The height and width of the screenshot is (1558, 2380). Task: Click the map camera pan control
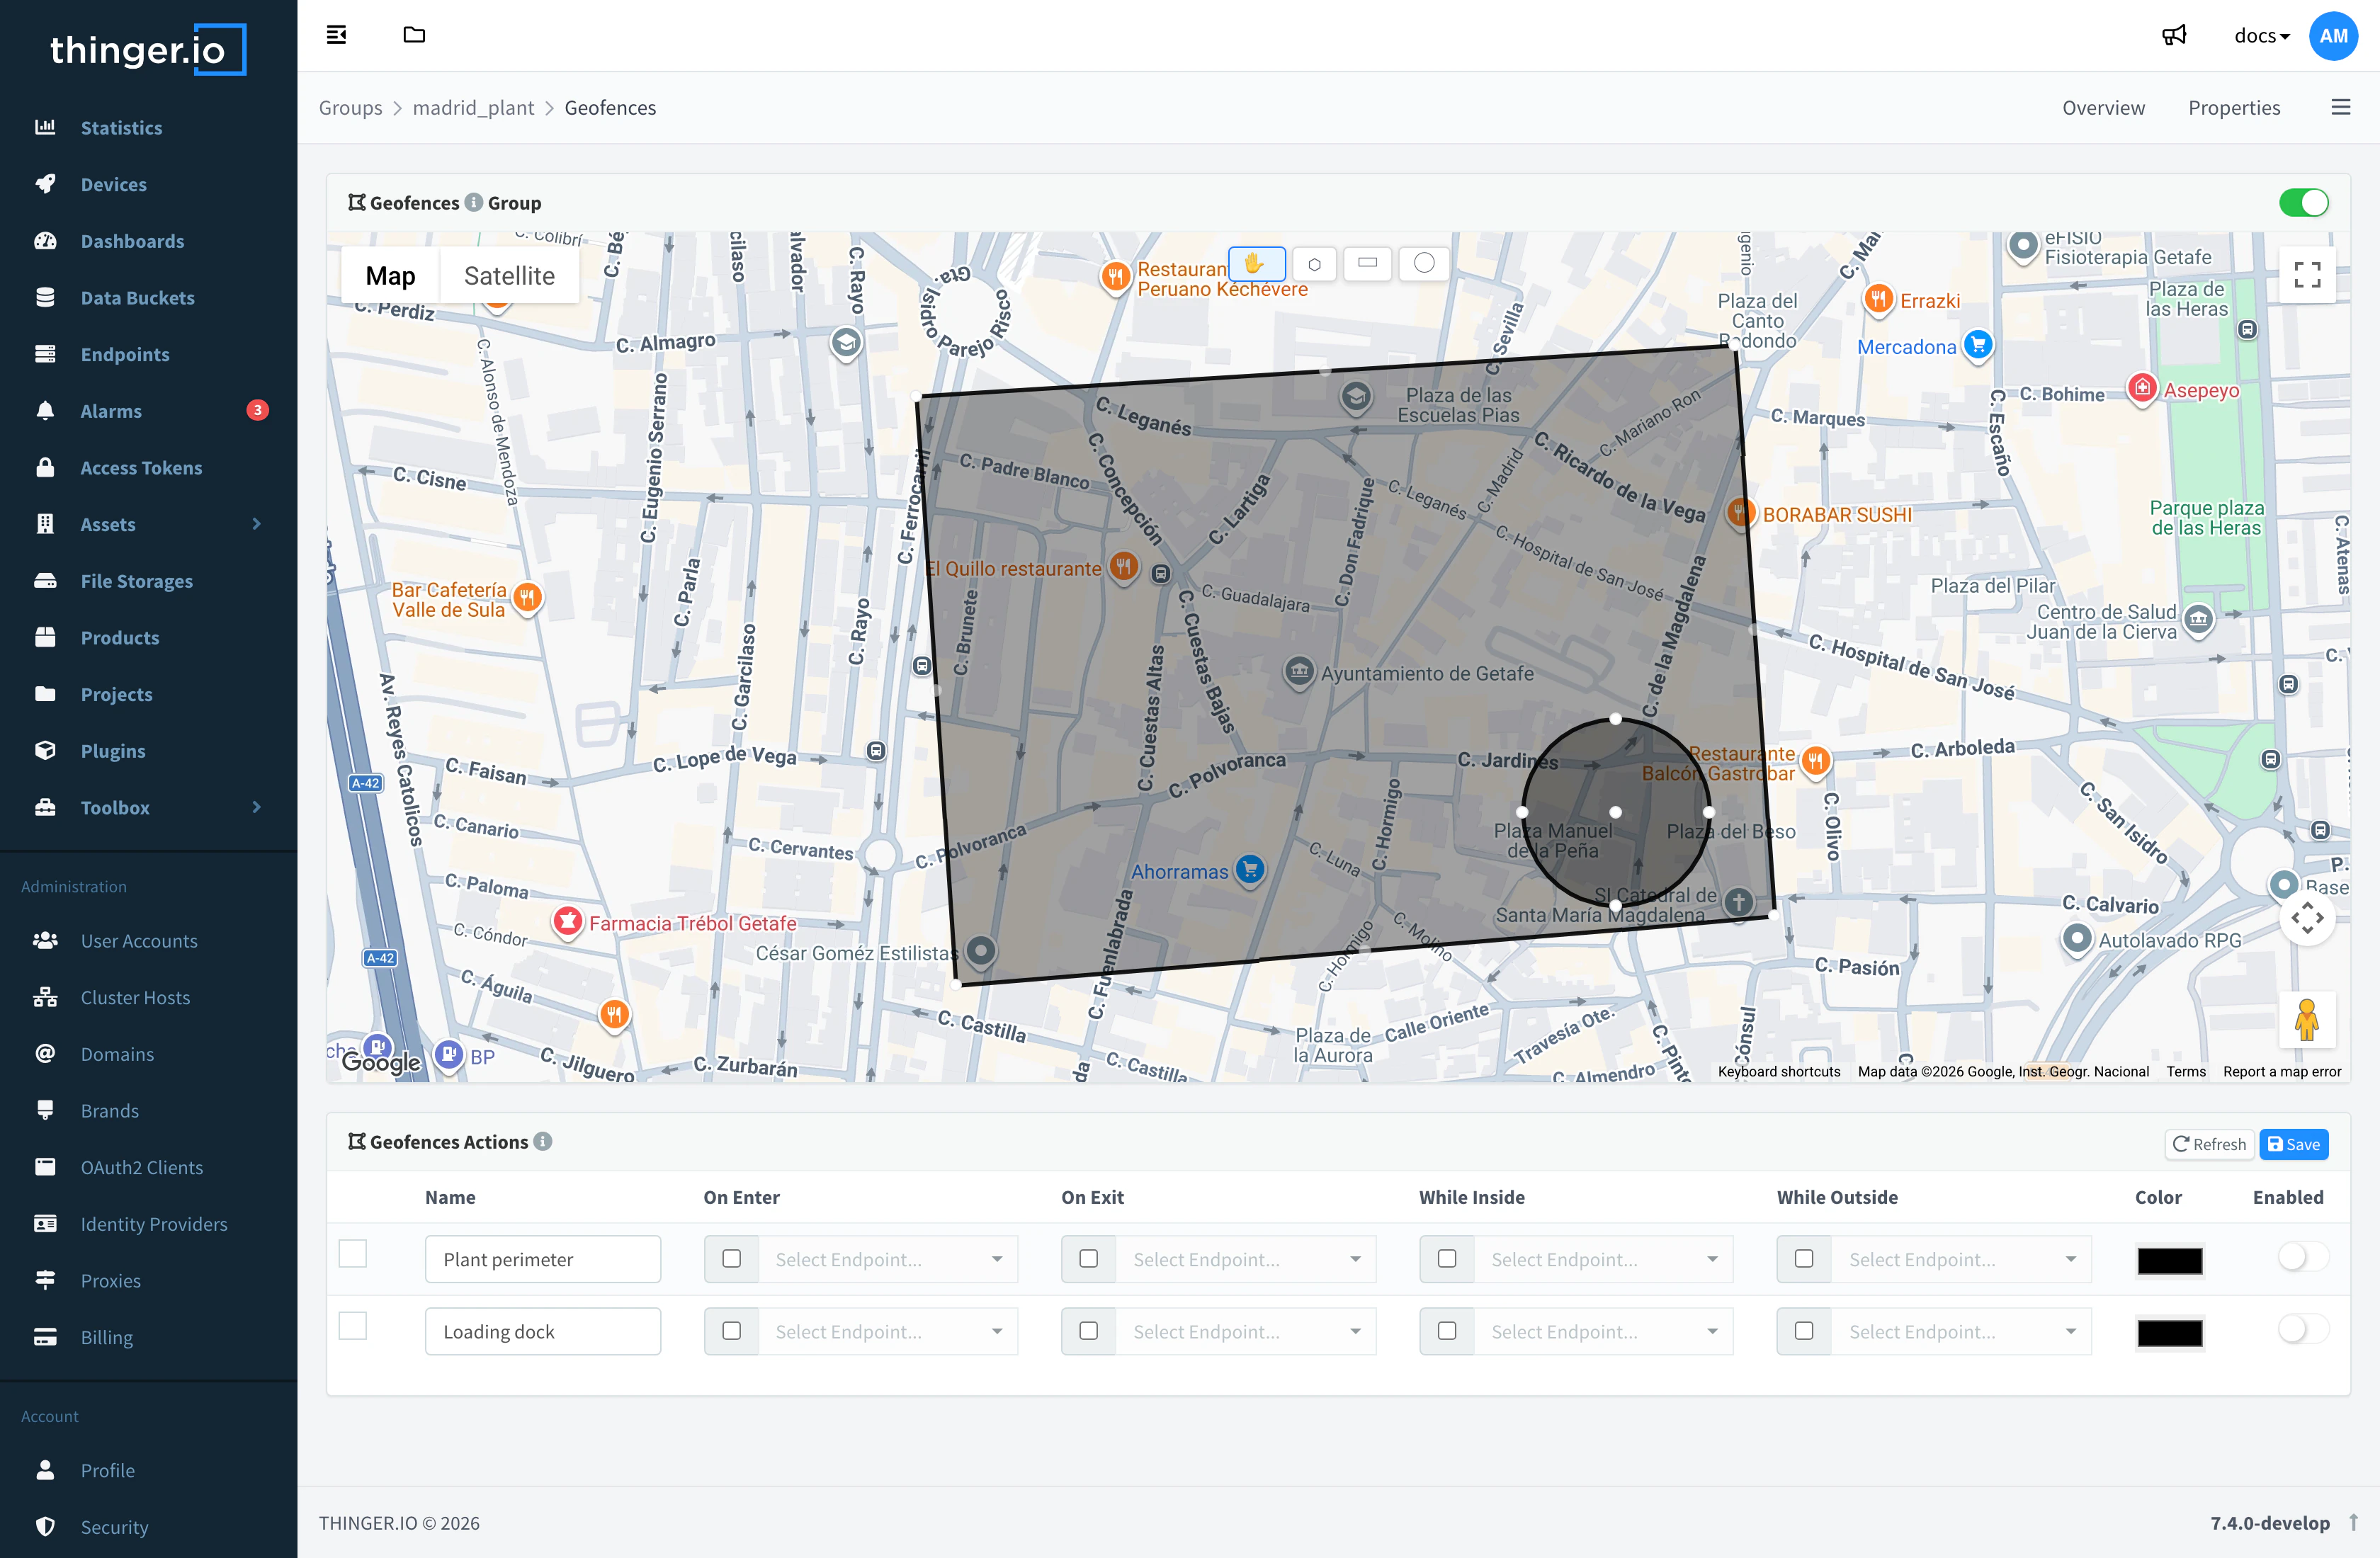(x=2307, y=917)
